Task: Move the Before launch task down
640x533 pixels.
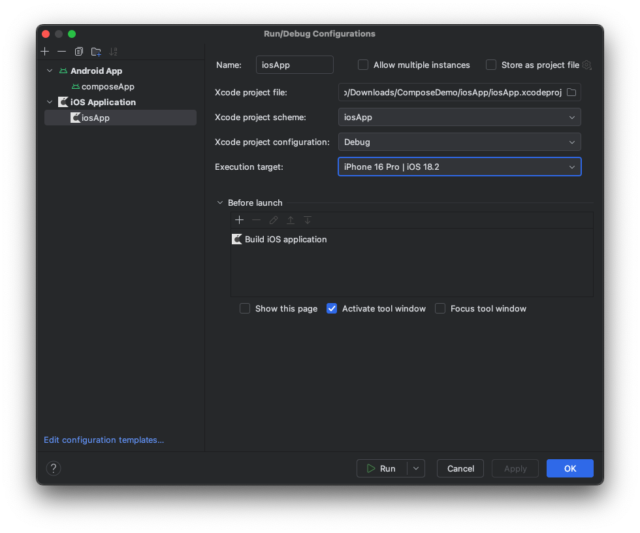Action: 308,220
